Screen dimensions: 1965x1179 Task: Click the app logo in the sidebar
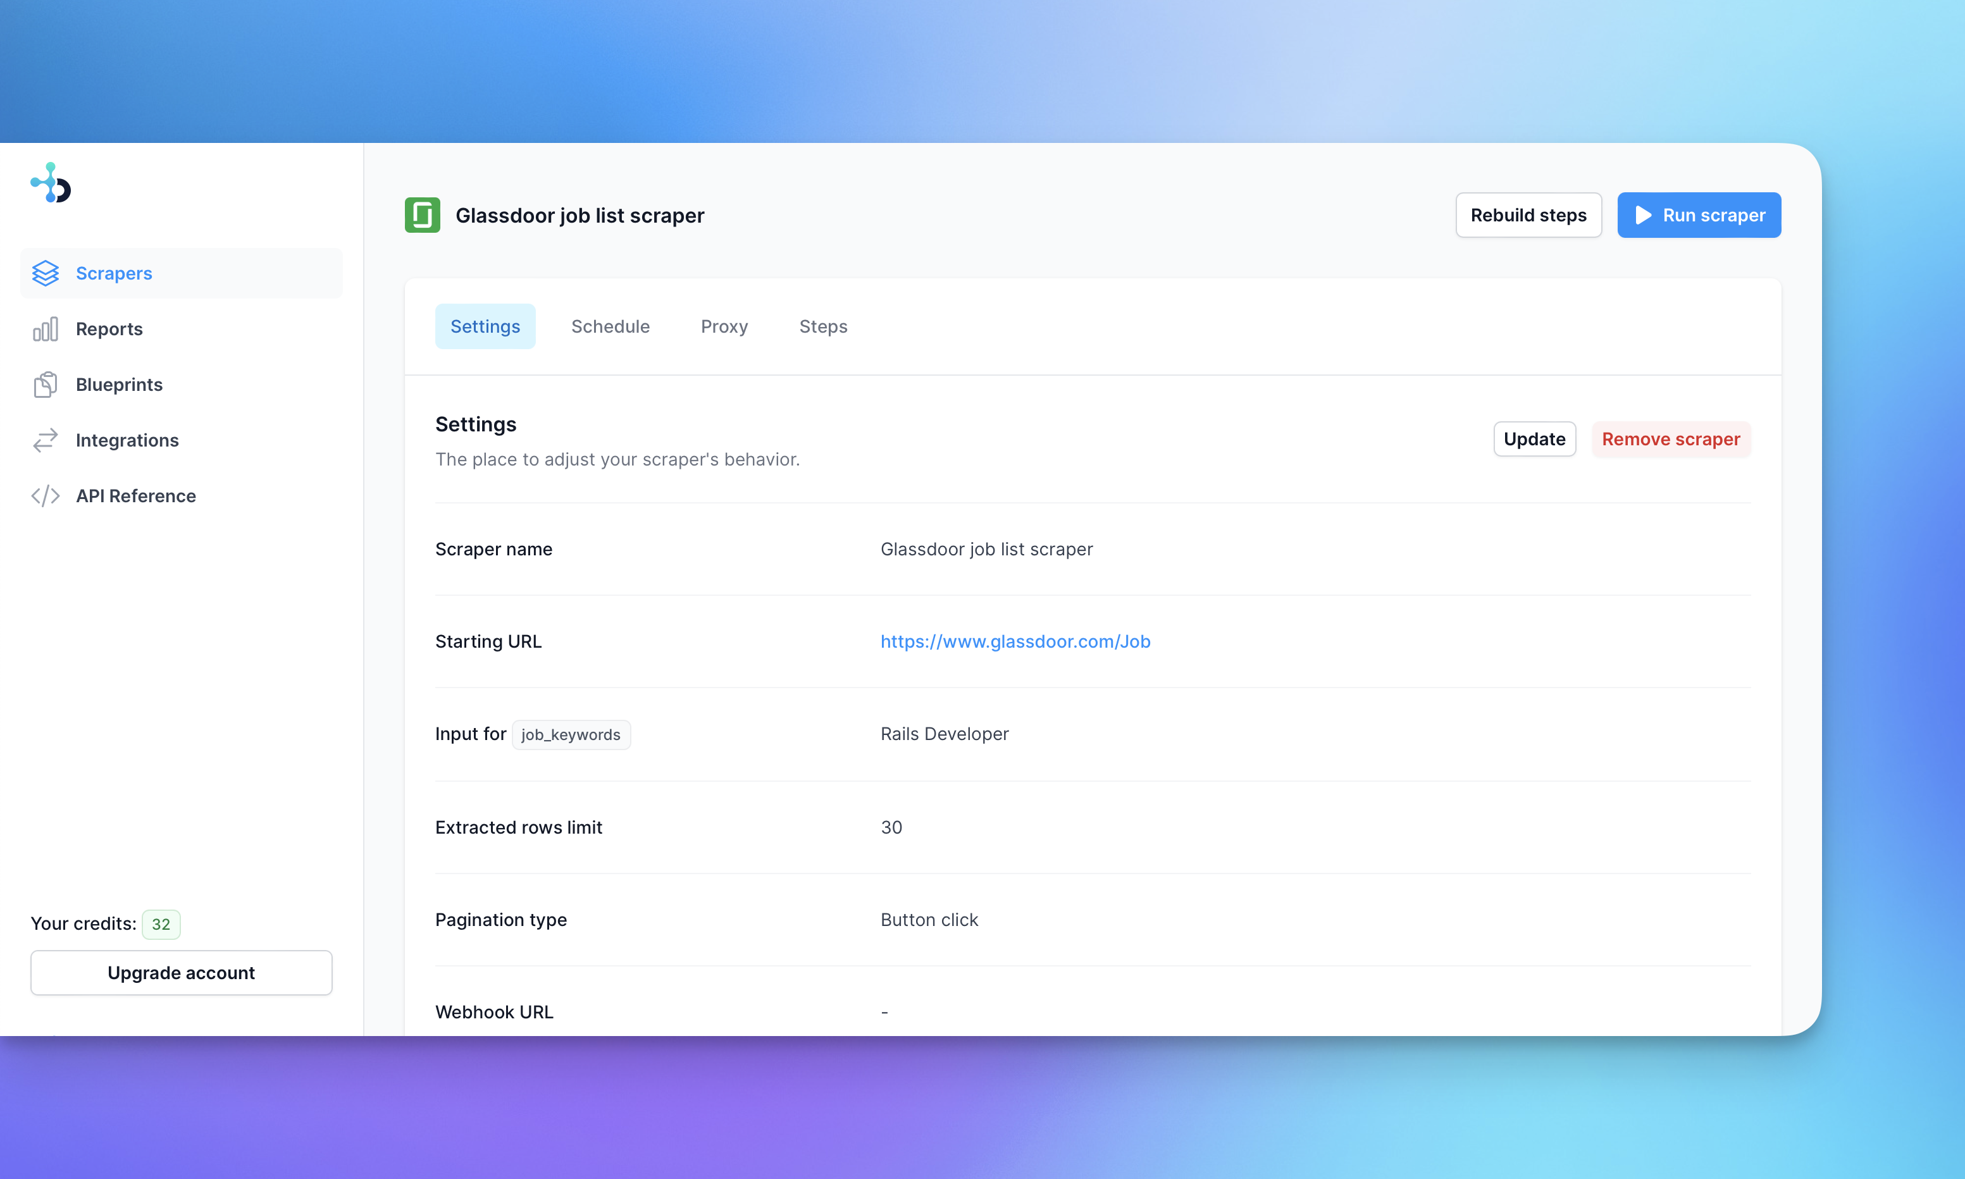(51, 183)
